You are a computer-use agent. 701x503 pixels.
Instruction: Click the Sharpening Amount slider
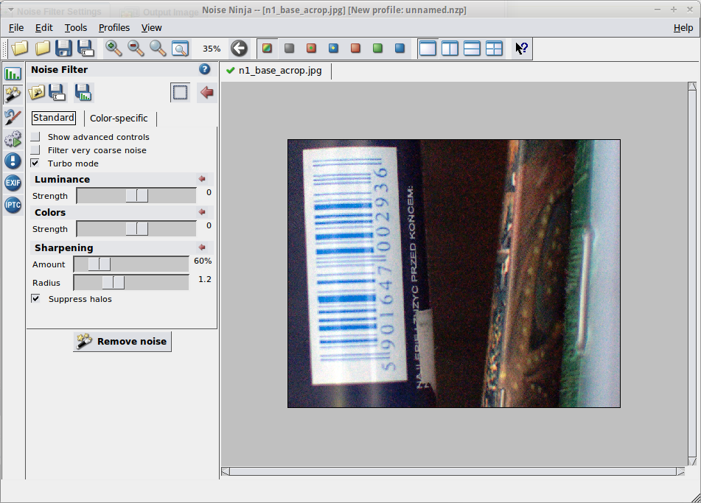tap(131, 264)
